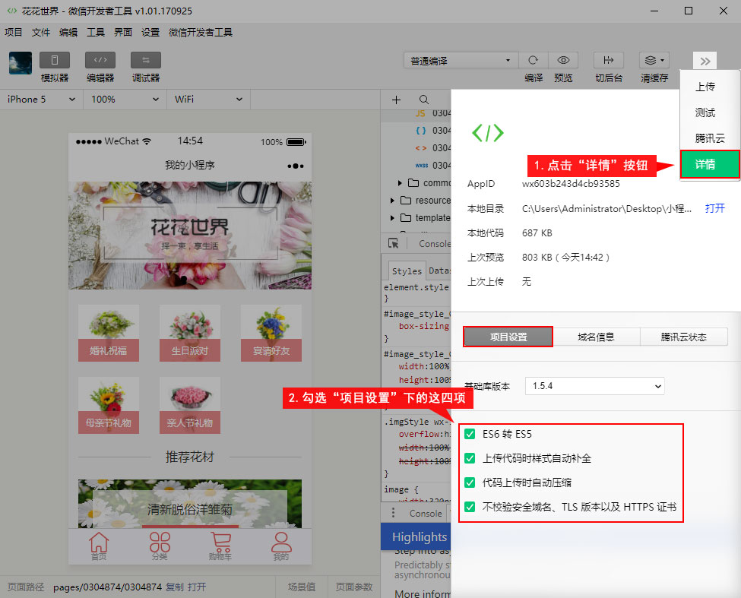741x598 pixels.
Task: Click the 详情 green button
Action: point(709,164)
